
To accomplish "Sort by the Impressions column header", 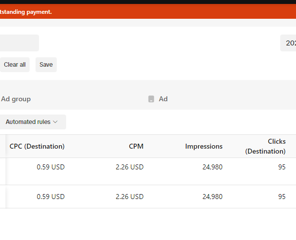I will (204, 146).
